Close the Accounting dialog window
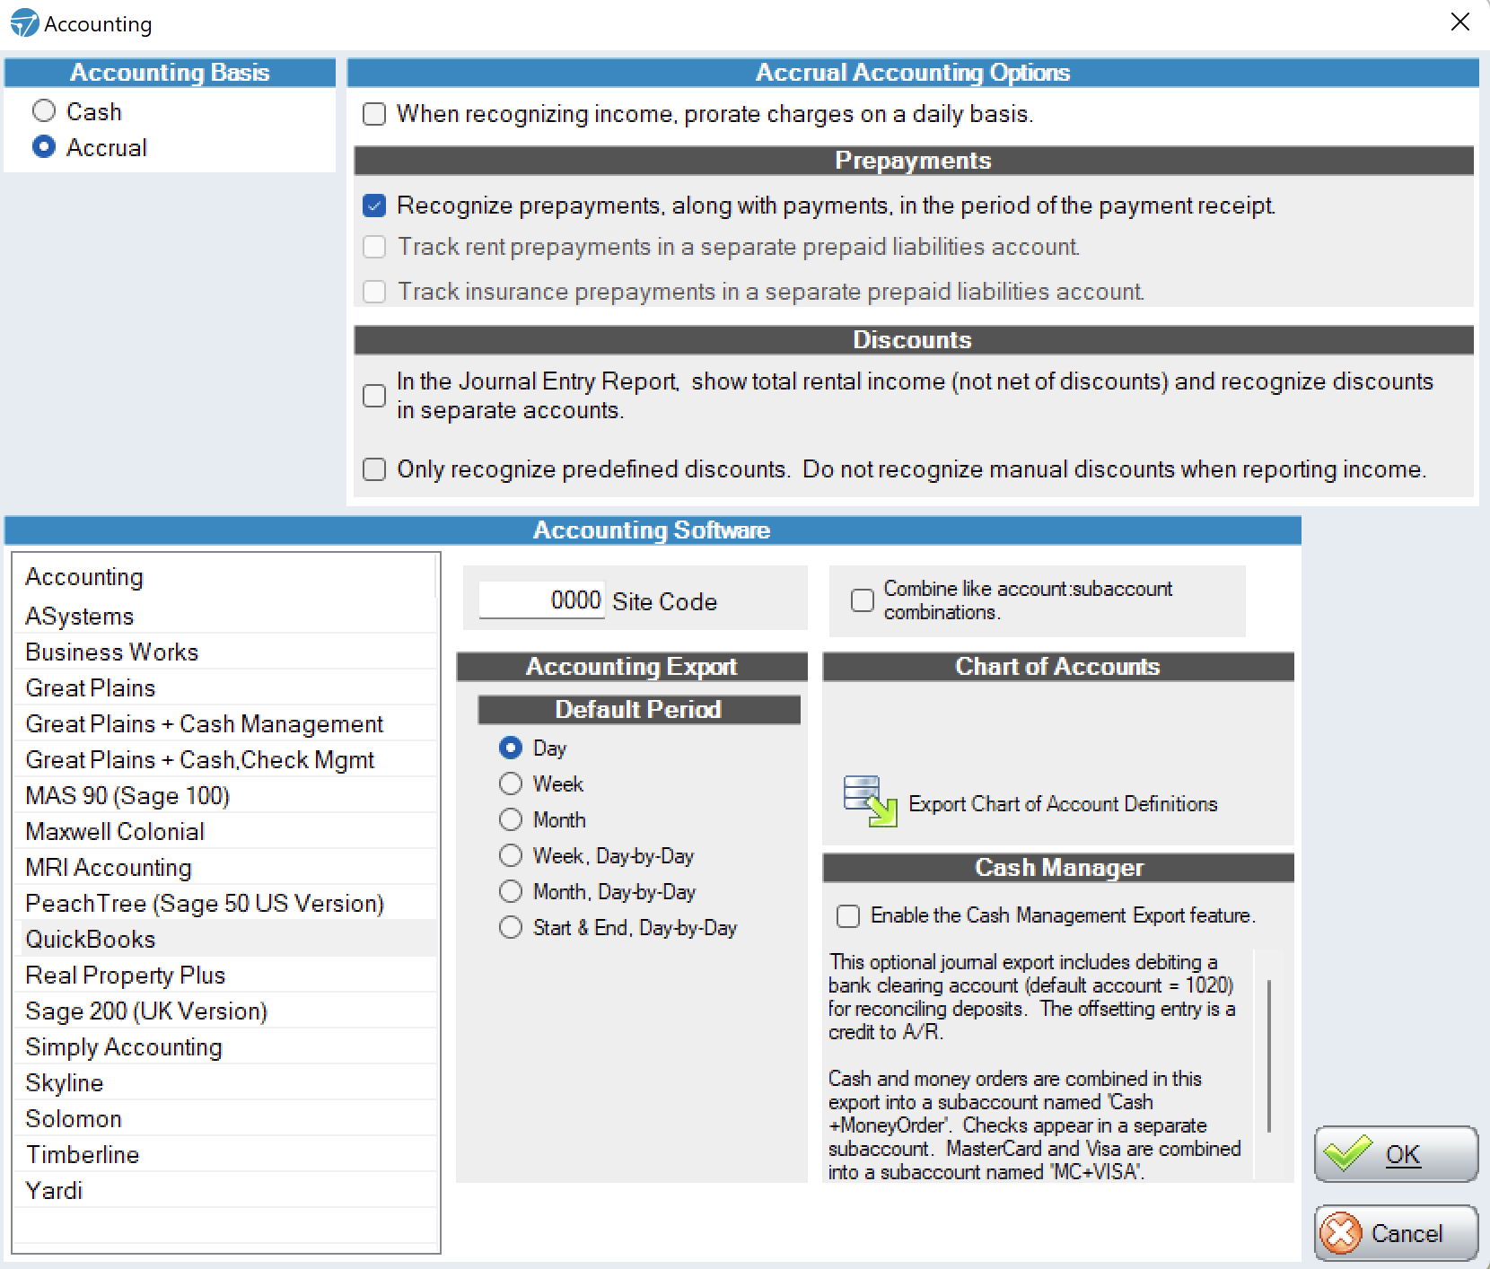This screenshot has width=1490, height=1269. pos(1460,22)
